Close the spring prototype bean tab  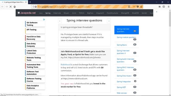(26, 2)
